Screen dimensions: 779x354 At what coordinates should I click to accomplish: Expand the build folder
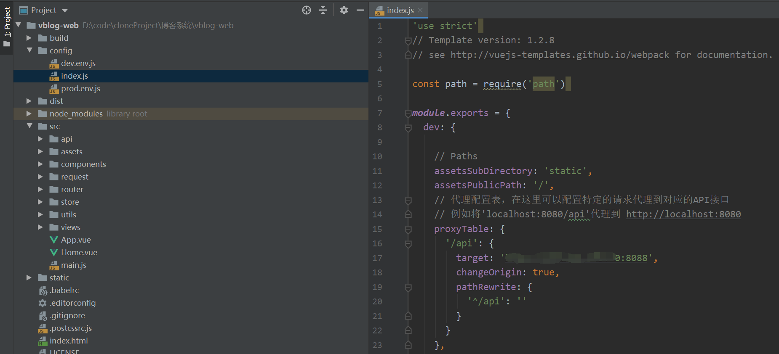point(29,38)
